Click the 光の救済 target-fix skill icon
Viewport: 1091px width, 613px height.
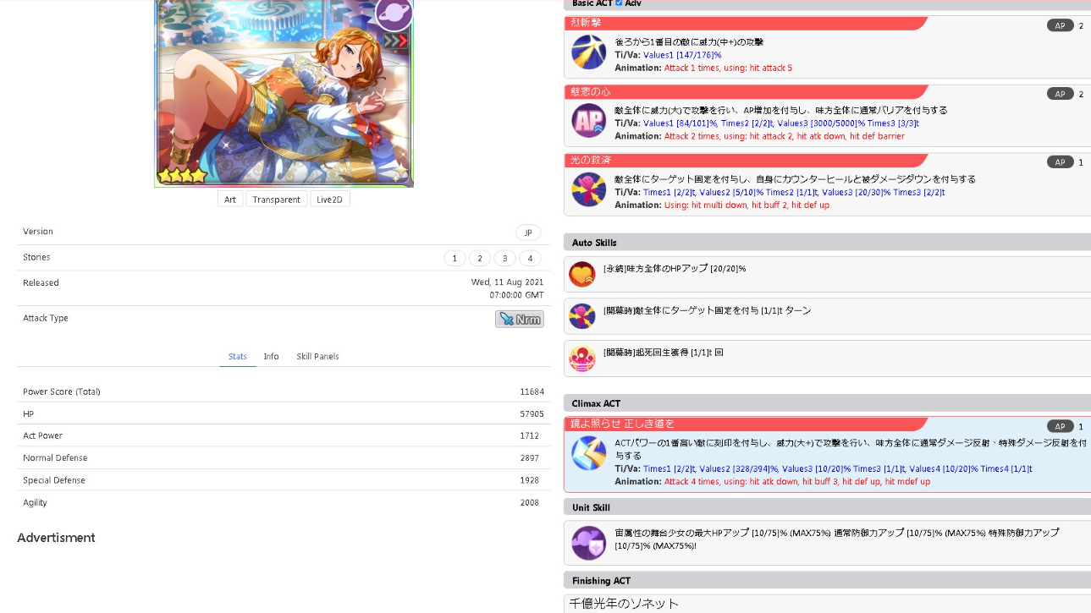588,189
